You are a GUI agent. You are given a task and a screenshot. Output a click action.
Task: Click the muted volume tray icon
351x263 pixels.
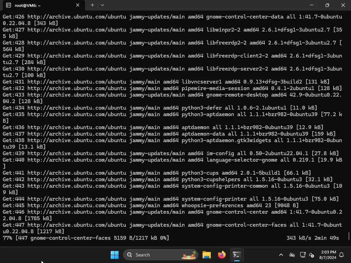click(311, 255)
